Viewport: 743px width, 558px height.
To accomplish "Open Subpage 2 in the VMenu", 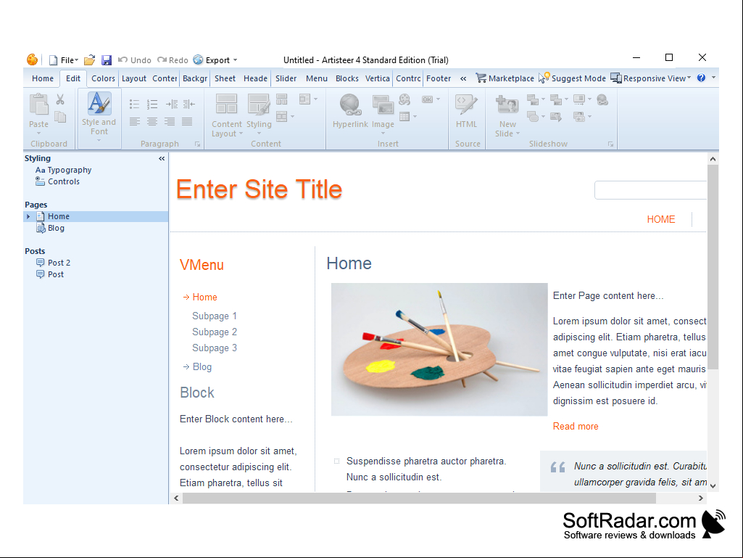I will click(214, 332).
